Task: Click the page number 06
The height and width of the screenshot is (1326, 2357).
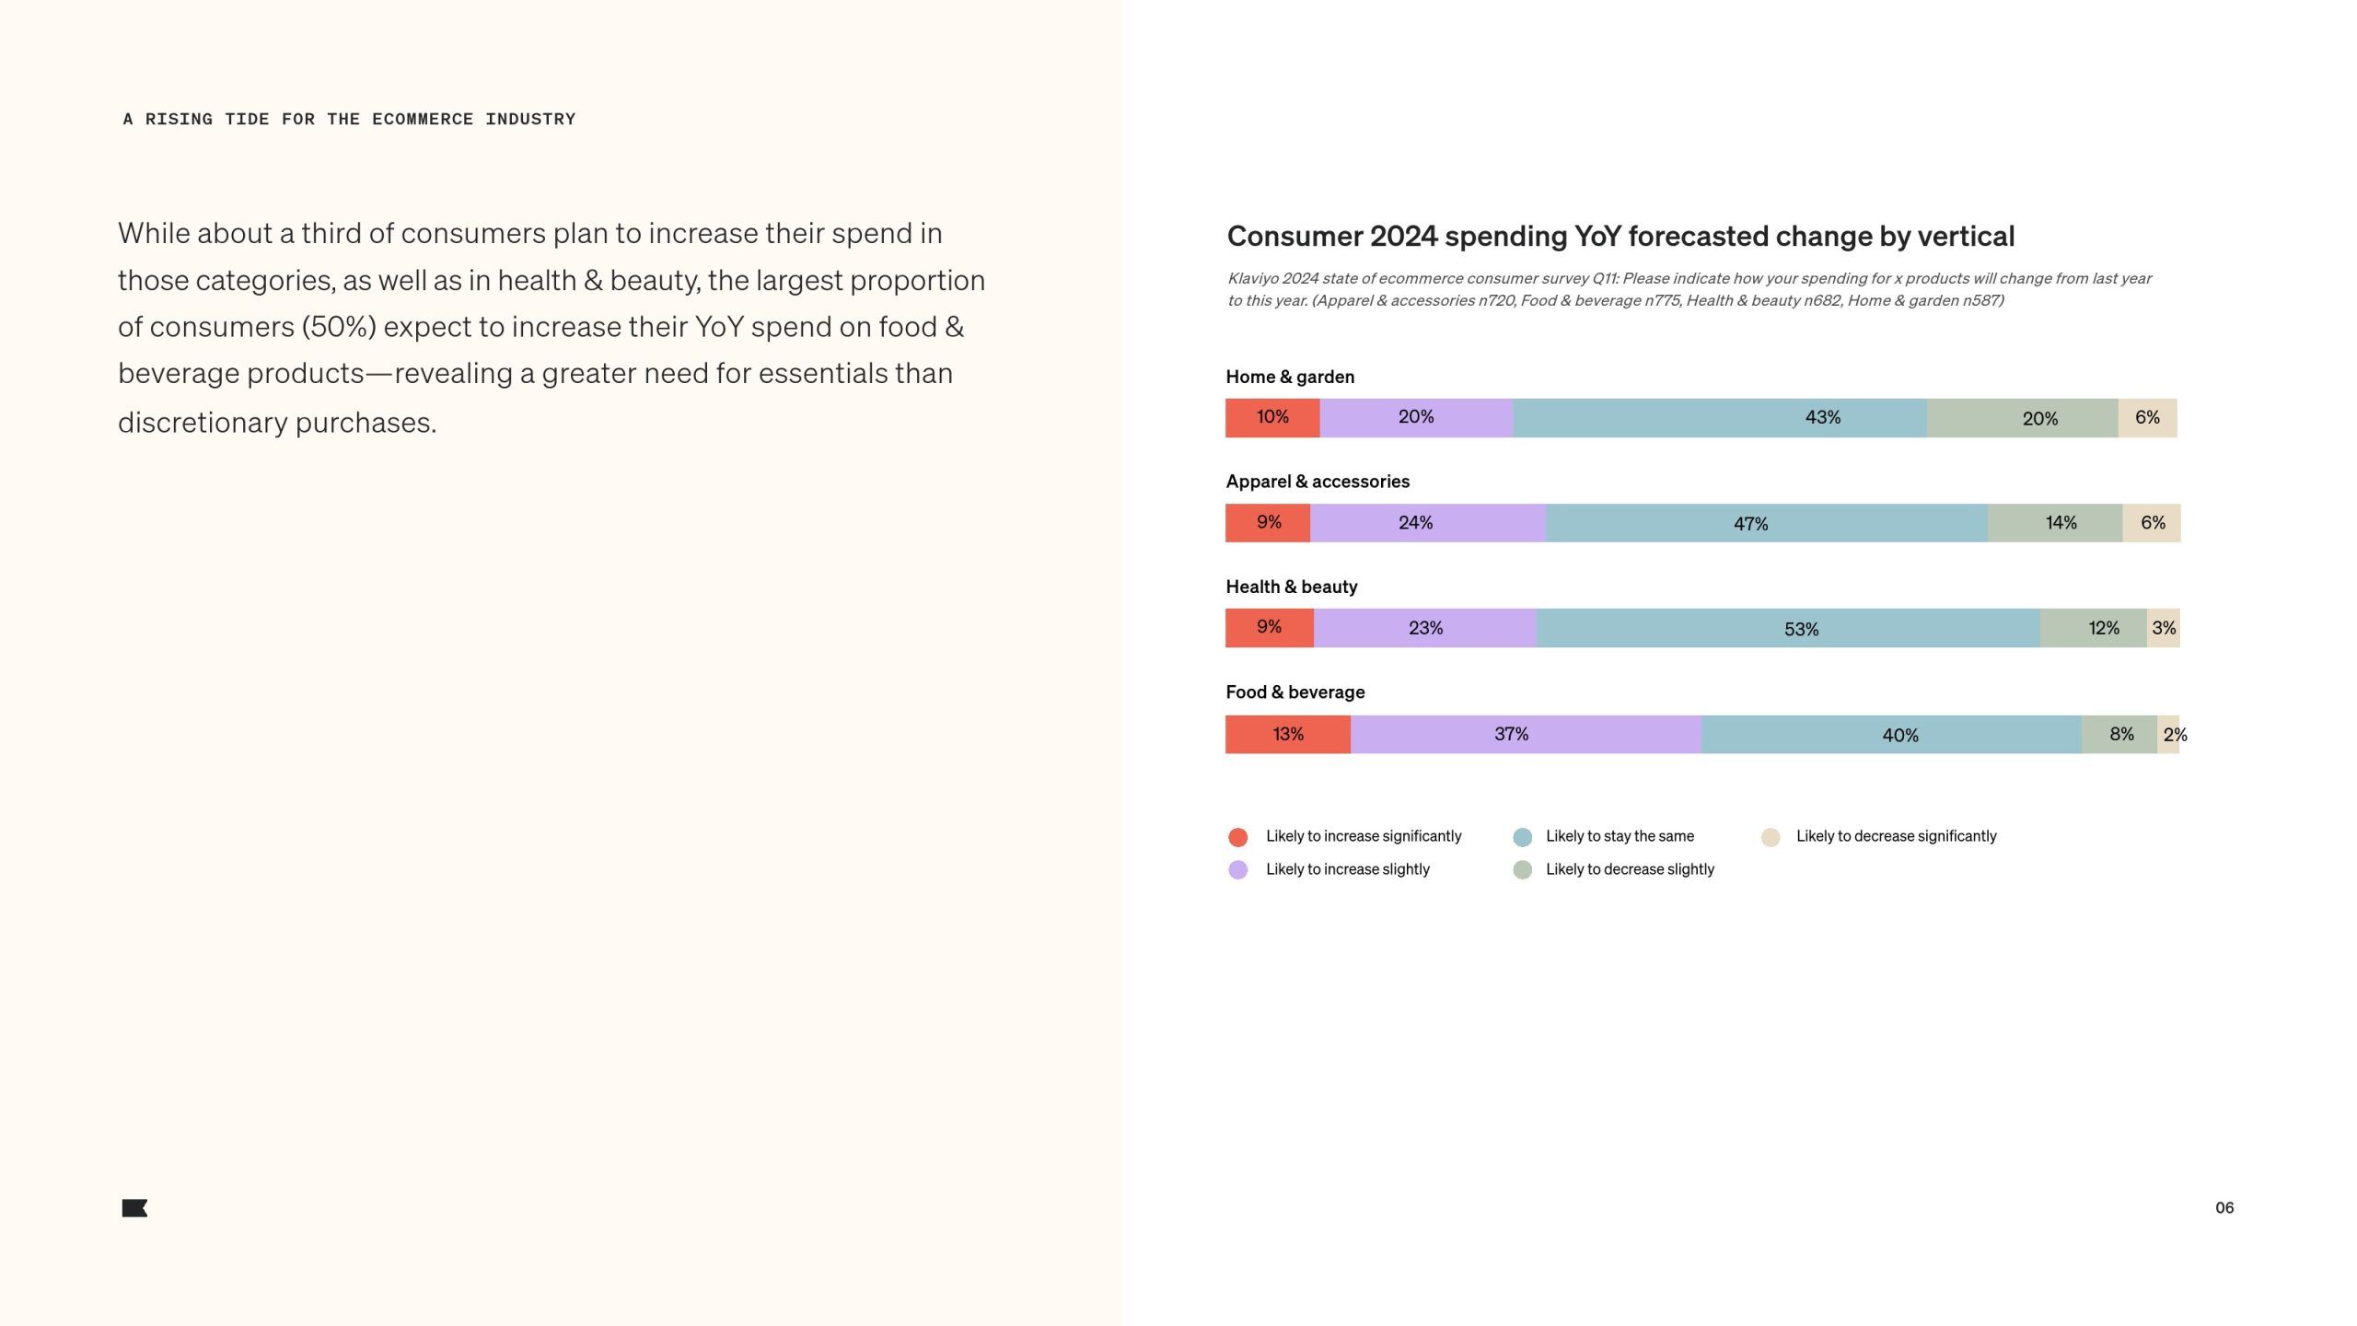Action: 2224,1207
